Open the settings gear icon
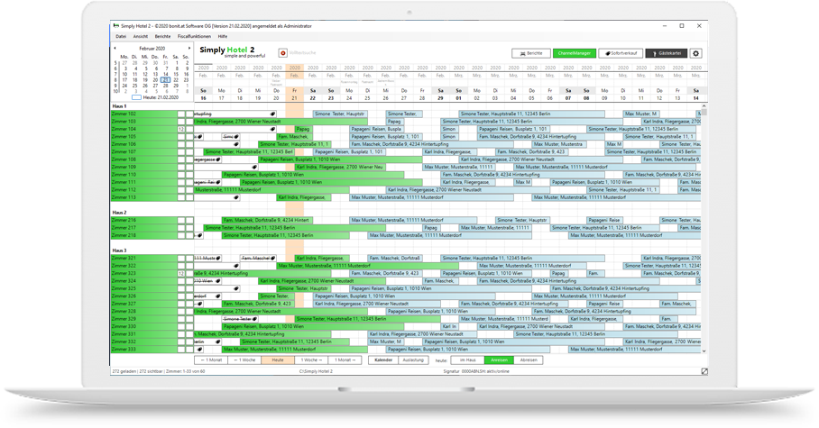This screenshot has width=819, height=428. pyautogui.click(x=696, y=54)
